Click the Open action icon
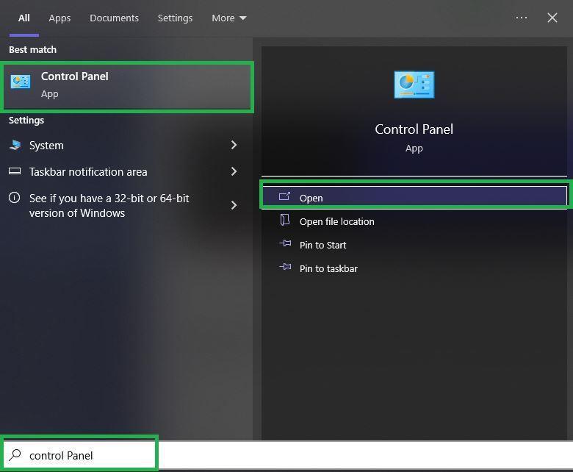This screenshot has height=472, width=573. pyautogui.click(x=284, y=196)
